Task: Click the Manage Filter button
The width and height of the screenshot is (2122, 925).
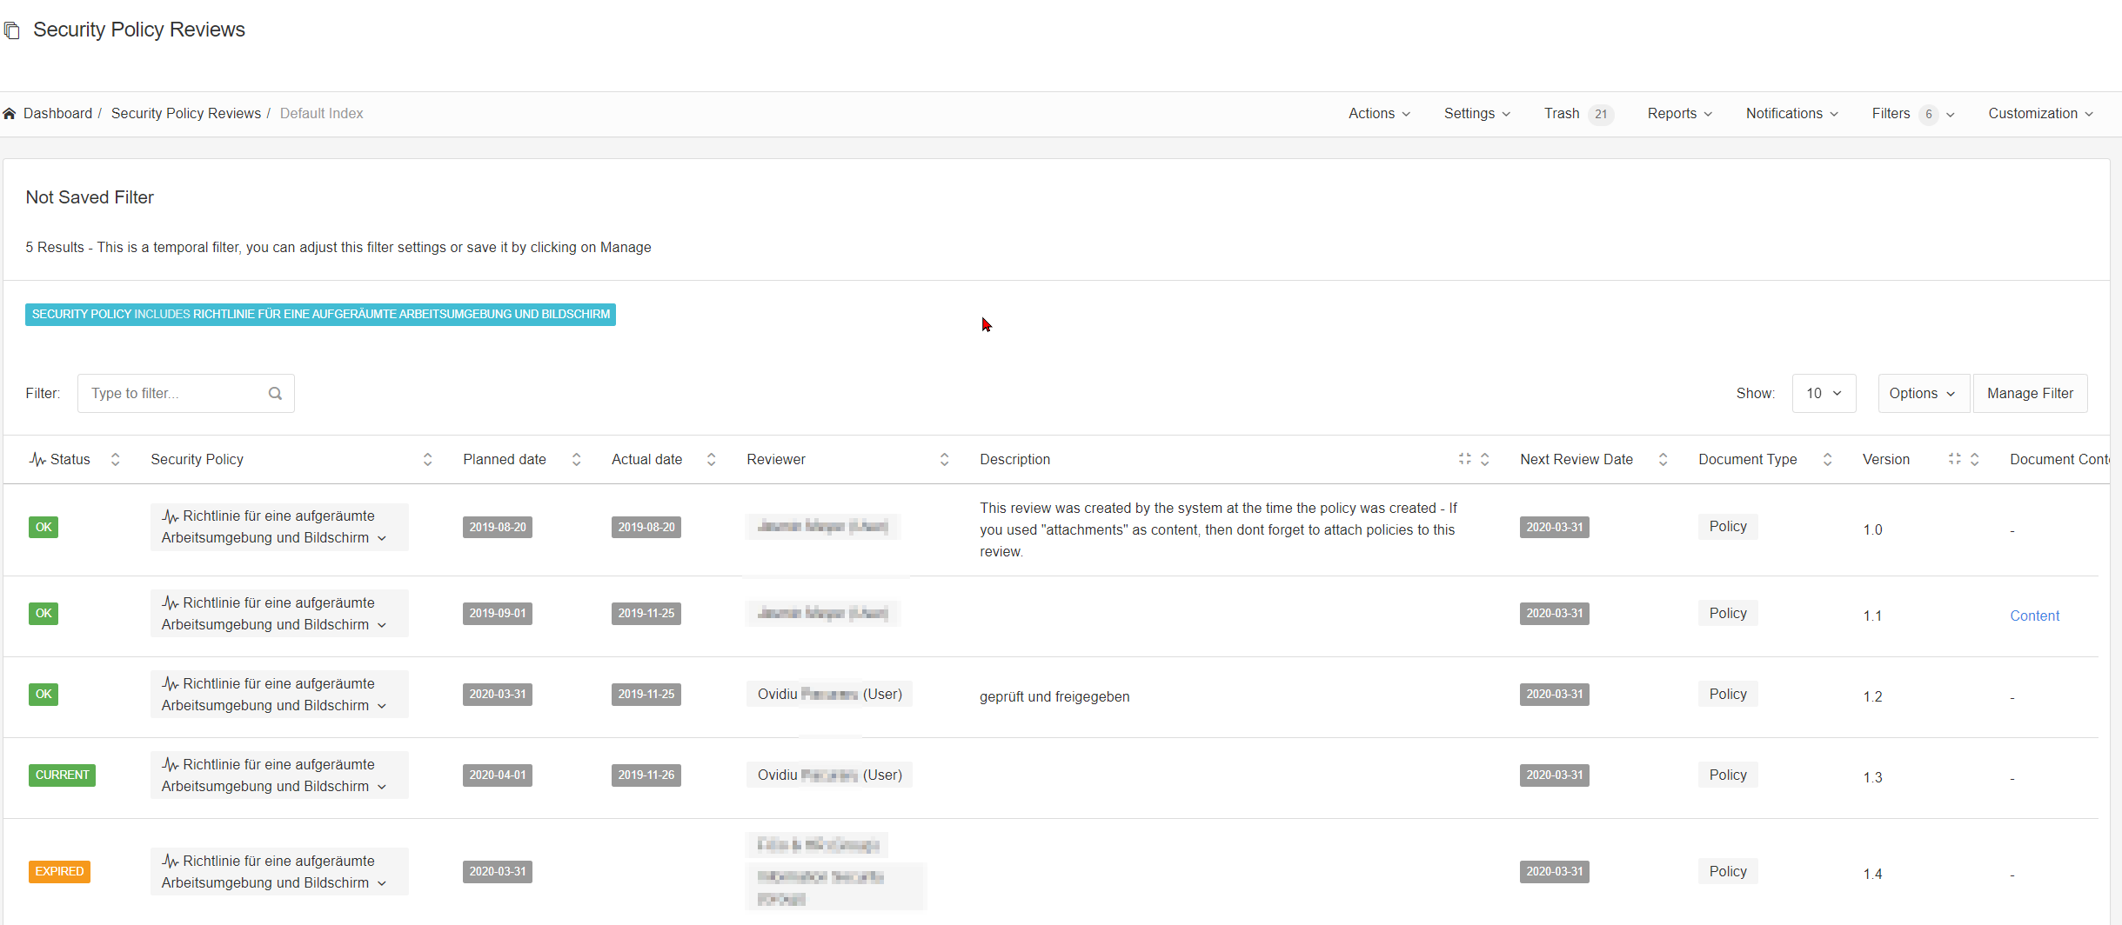Action: coord(2030,394)
